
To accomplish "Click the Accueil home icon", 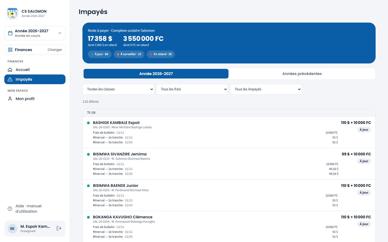I will (10, 70).
